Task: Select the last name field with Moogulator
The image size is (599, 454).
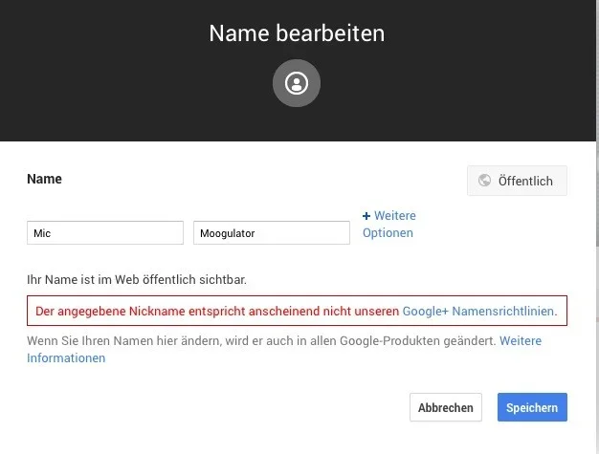Action: point(272,232)
